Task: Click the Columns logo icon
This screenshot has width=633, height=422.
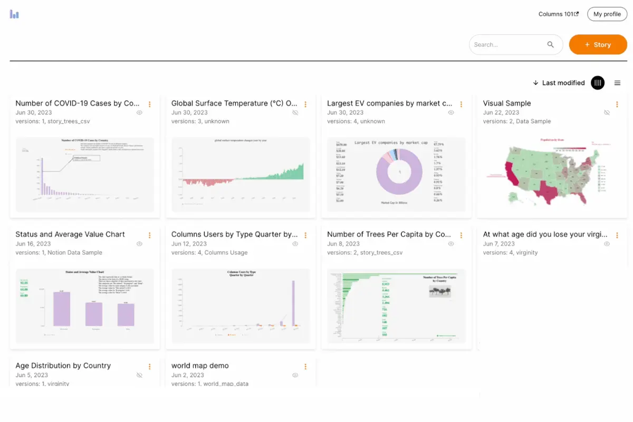Action: (x=14, y=14)
